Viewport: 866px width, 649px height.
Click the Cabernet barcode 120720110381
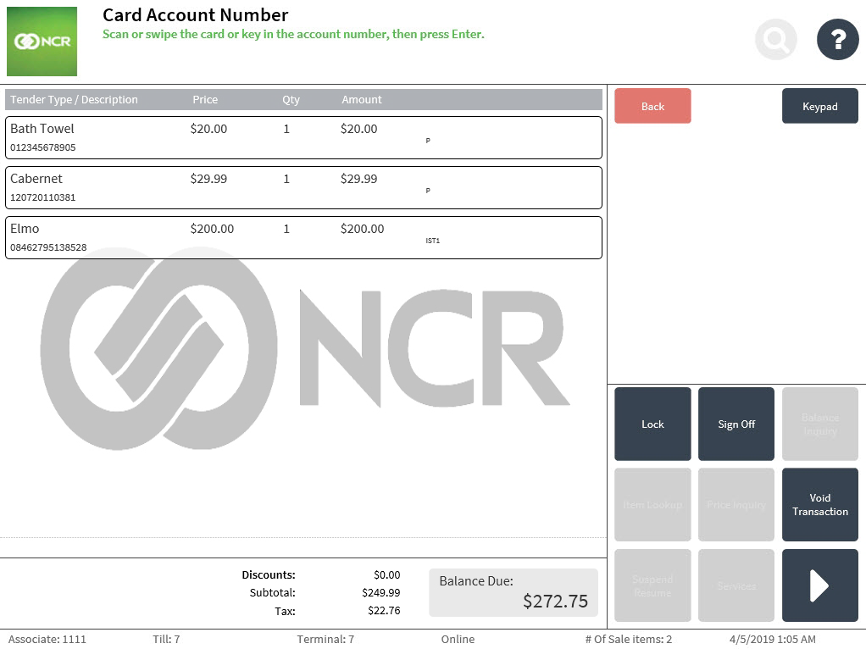coord(43,197)
